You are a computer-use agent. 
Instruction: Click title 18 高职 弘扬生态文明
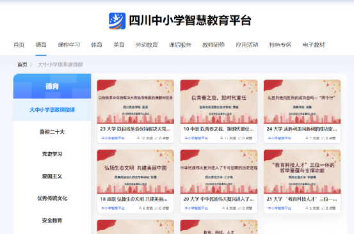coord(134,199)
